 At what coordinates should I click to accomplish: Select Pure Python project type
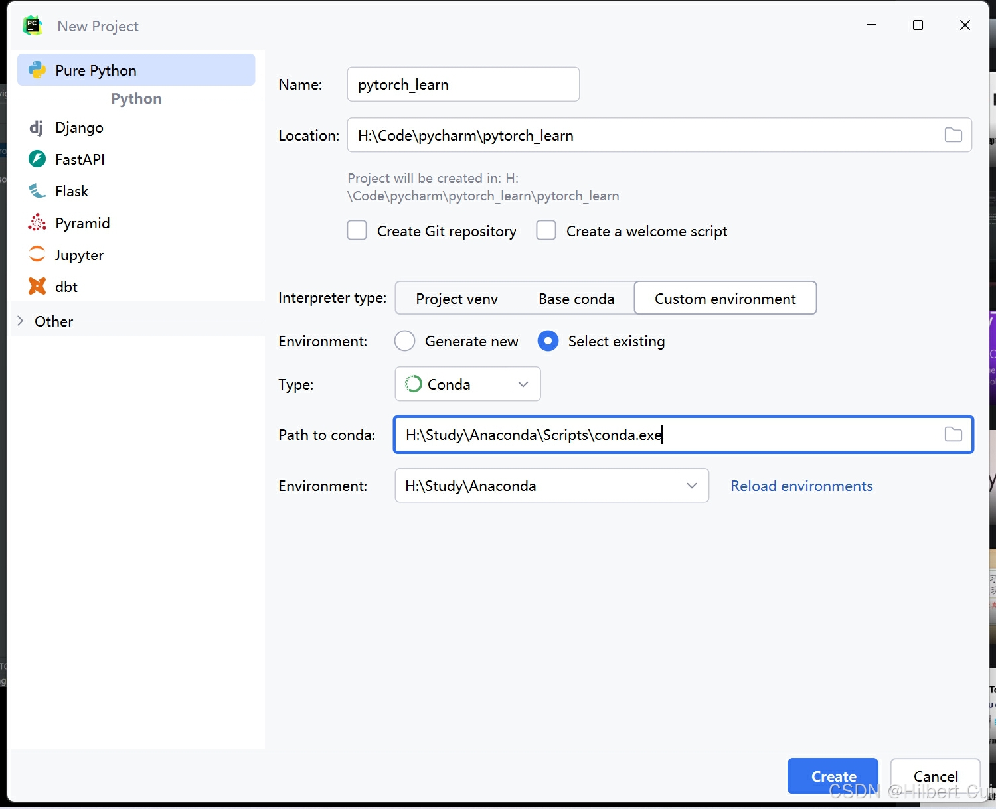point(136,70)
